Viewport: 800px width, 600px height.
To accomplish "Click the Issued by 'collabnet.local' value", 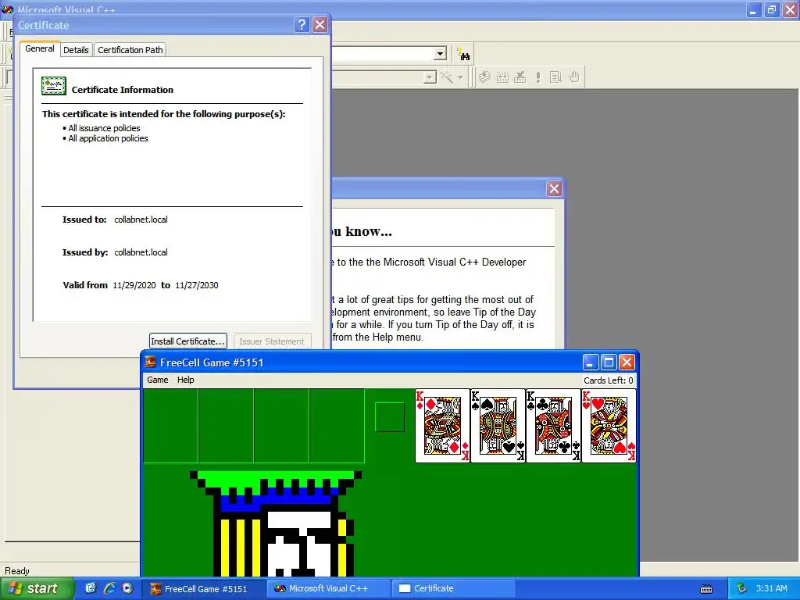I will (x=141, y=252).
